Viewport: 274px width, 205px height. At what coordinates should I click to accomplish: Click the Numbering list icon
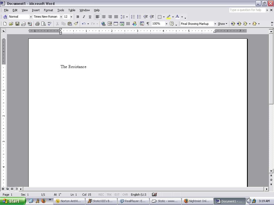[x=133, y=17]
